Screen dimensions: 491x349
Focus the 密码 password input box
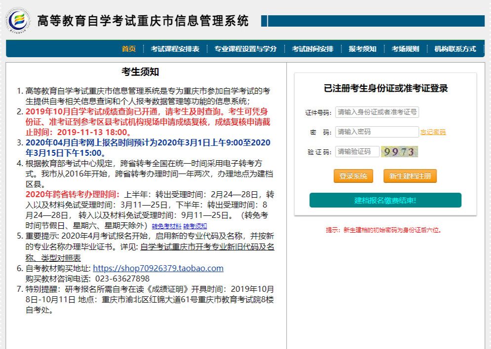(376, 132)
